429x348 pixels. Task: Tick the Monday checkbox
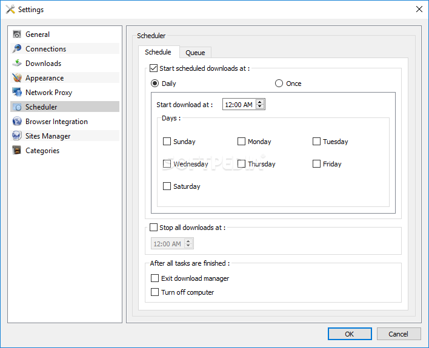pos(241,142)
